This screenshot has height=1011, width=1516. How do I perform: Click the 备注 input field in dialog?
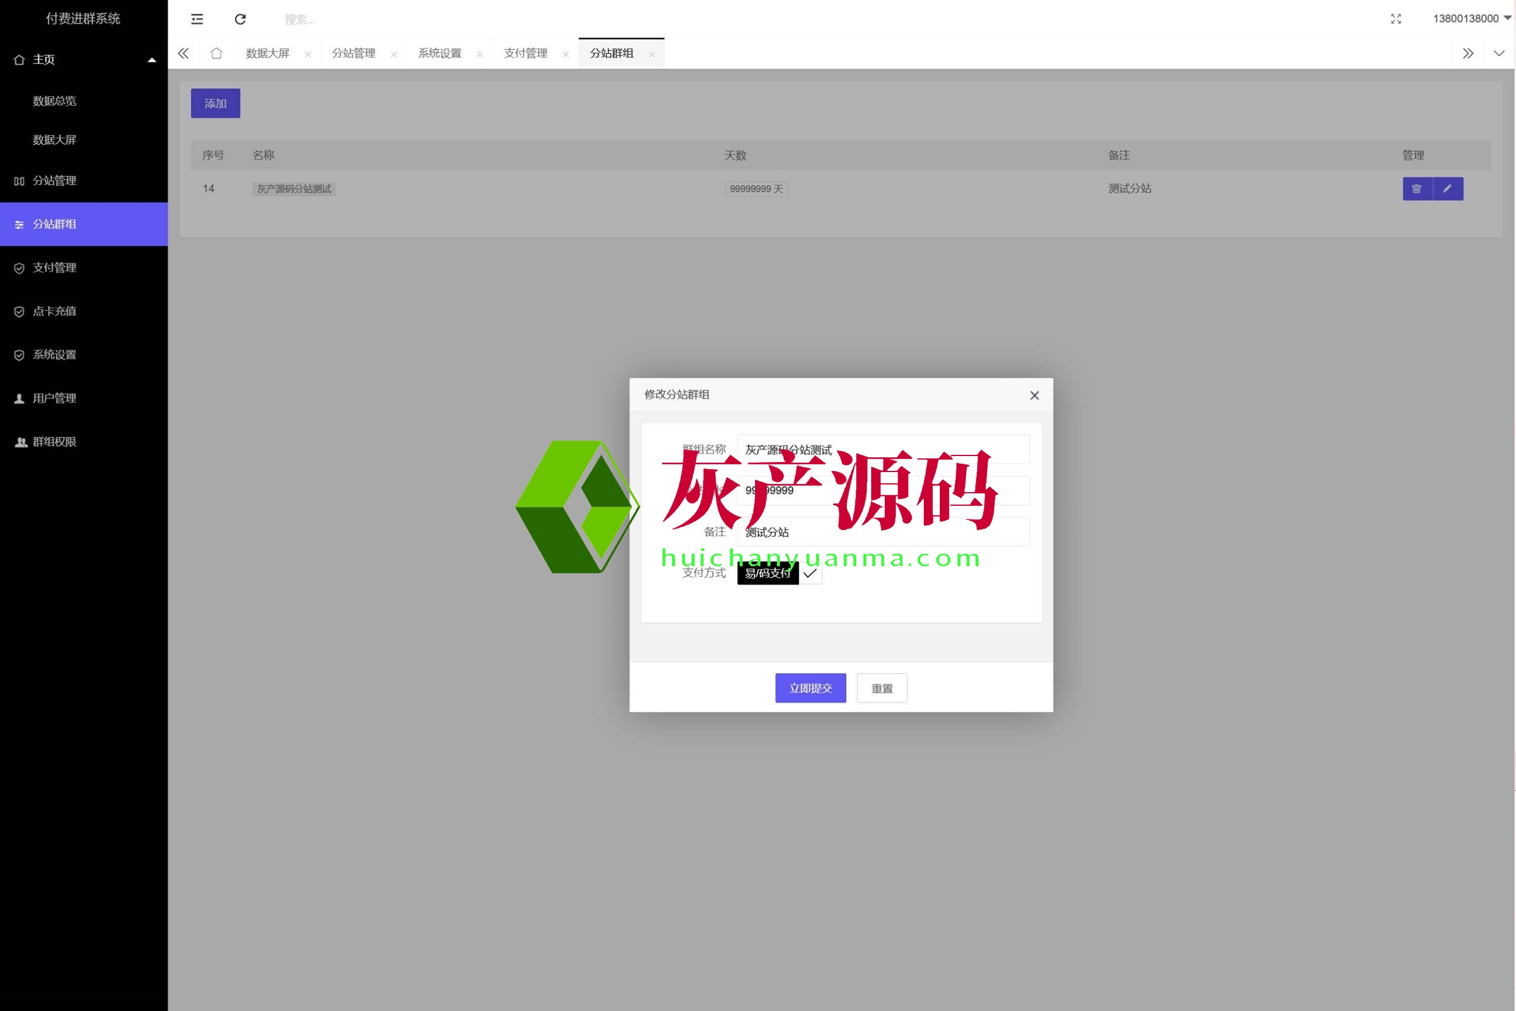click(883, 532)
